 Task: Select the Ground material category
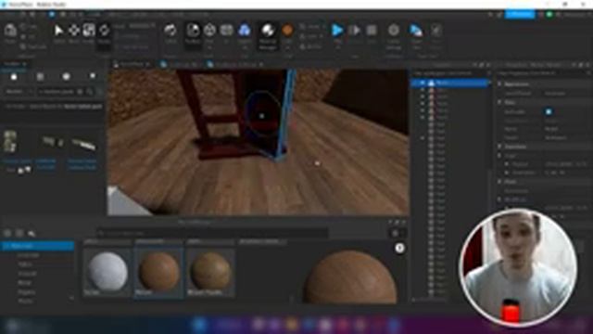coord(27,274)
